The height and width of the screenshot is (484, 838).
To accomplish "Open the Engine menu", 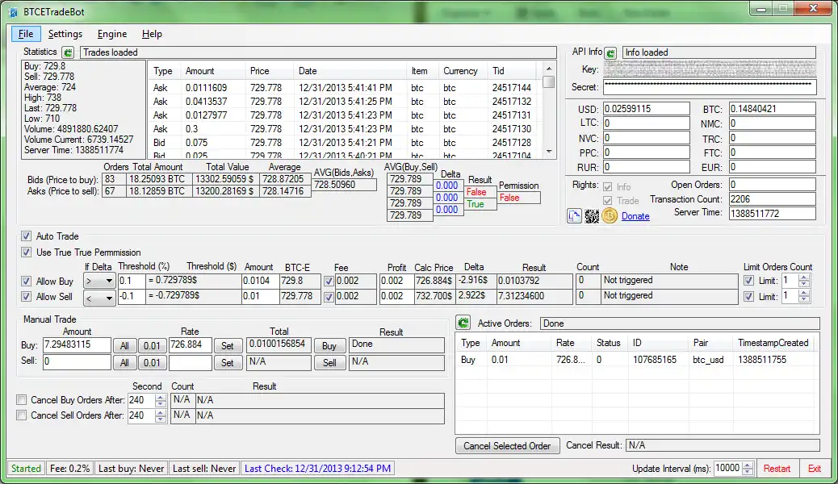I will tap(112, 34).
